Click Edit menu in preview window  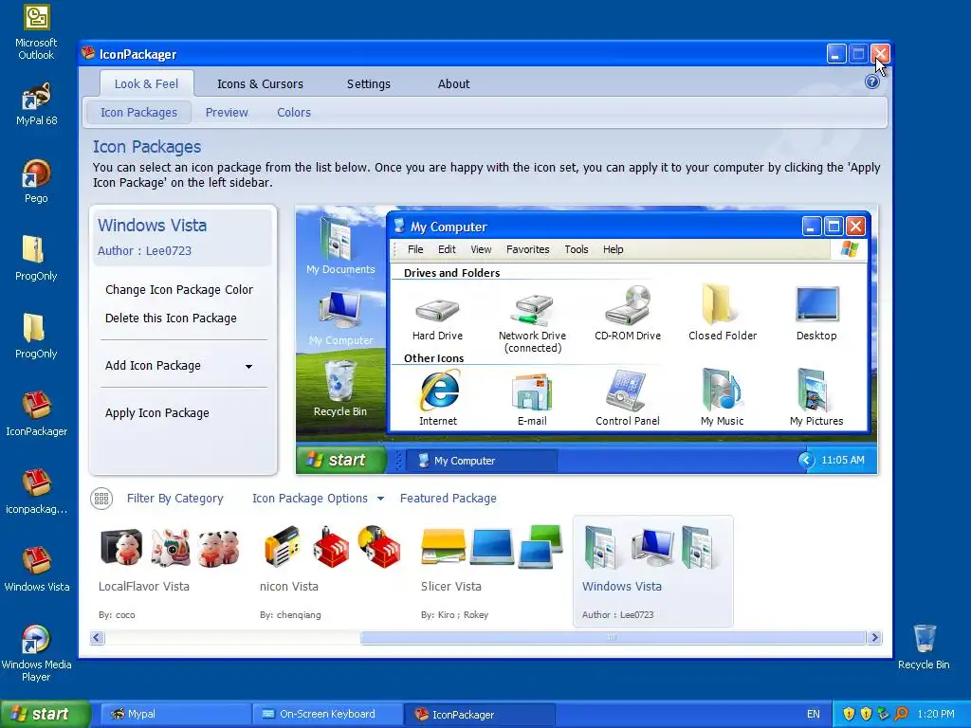447,249
